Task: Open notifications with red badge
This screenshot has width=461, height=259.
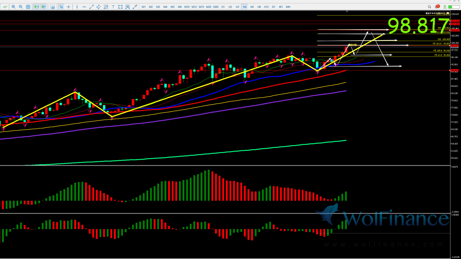Action: (x=437, y=7)
